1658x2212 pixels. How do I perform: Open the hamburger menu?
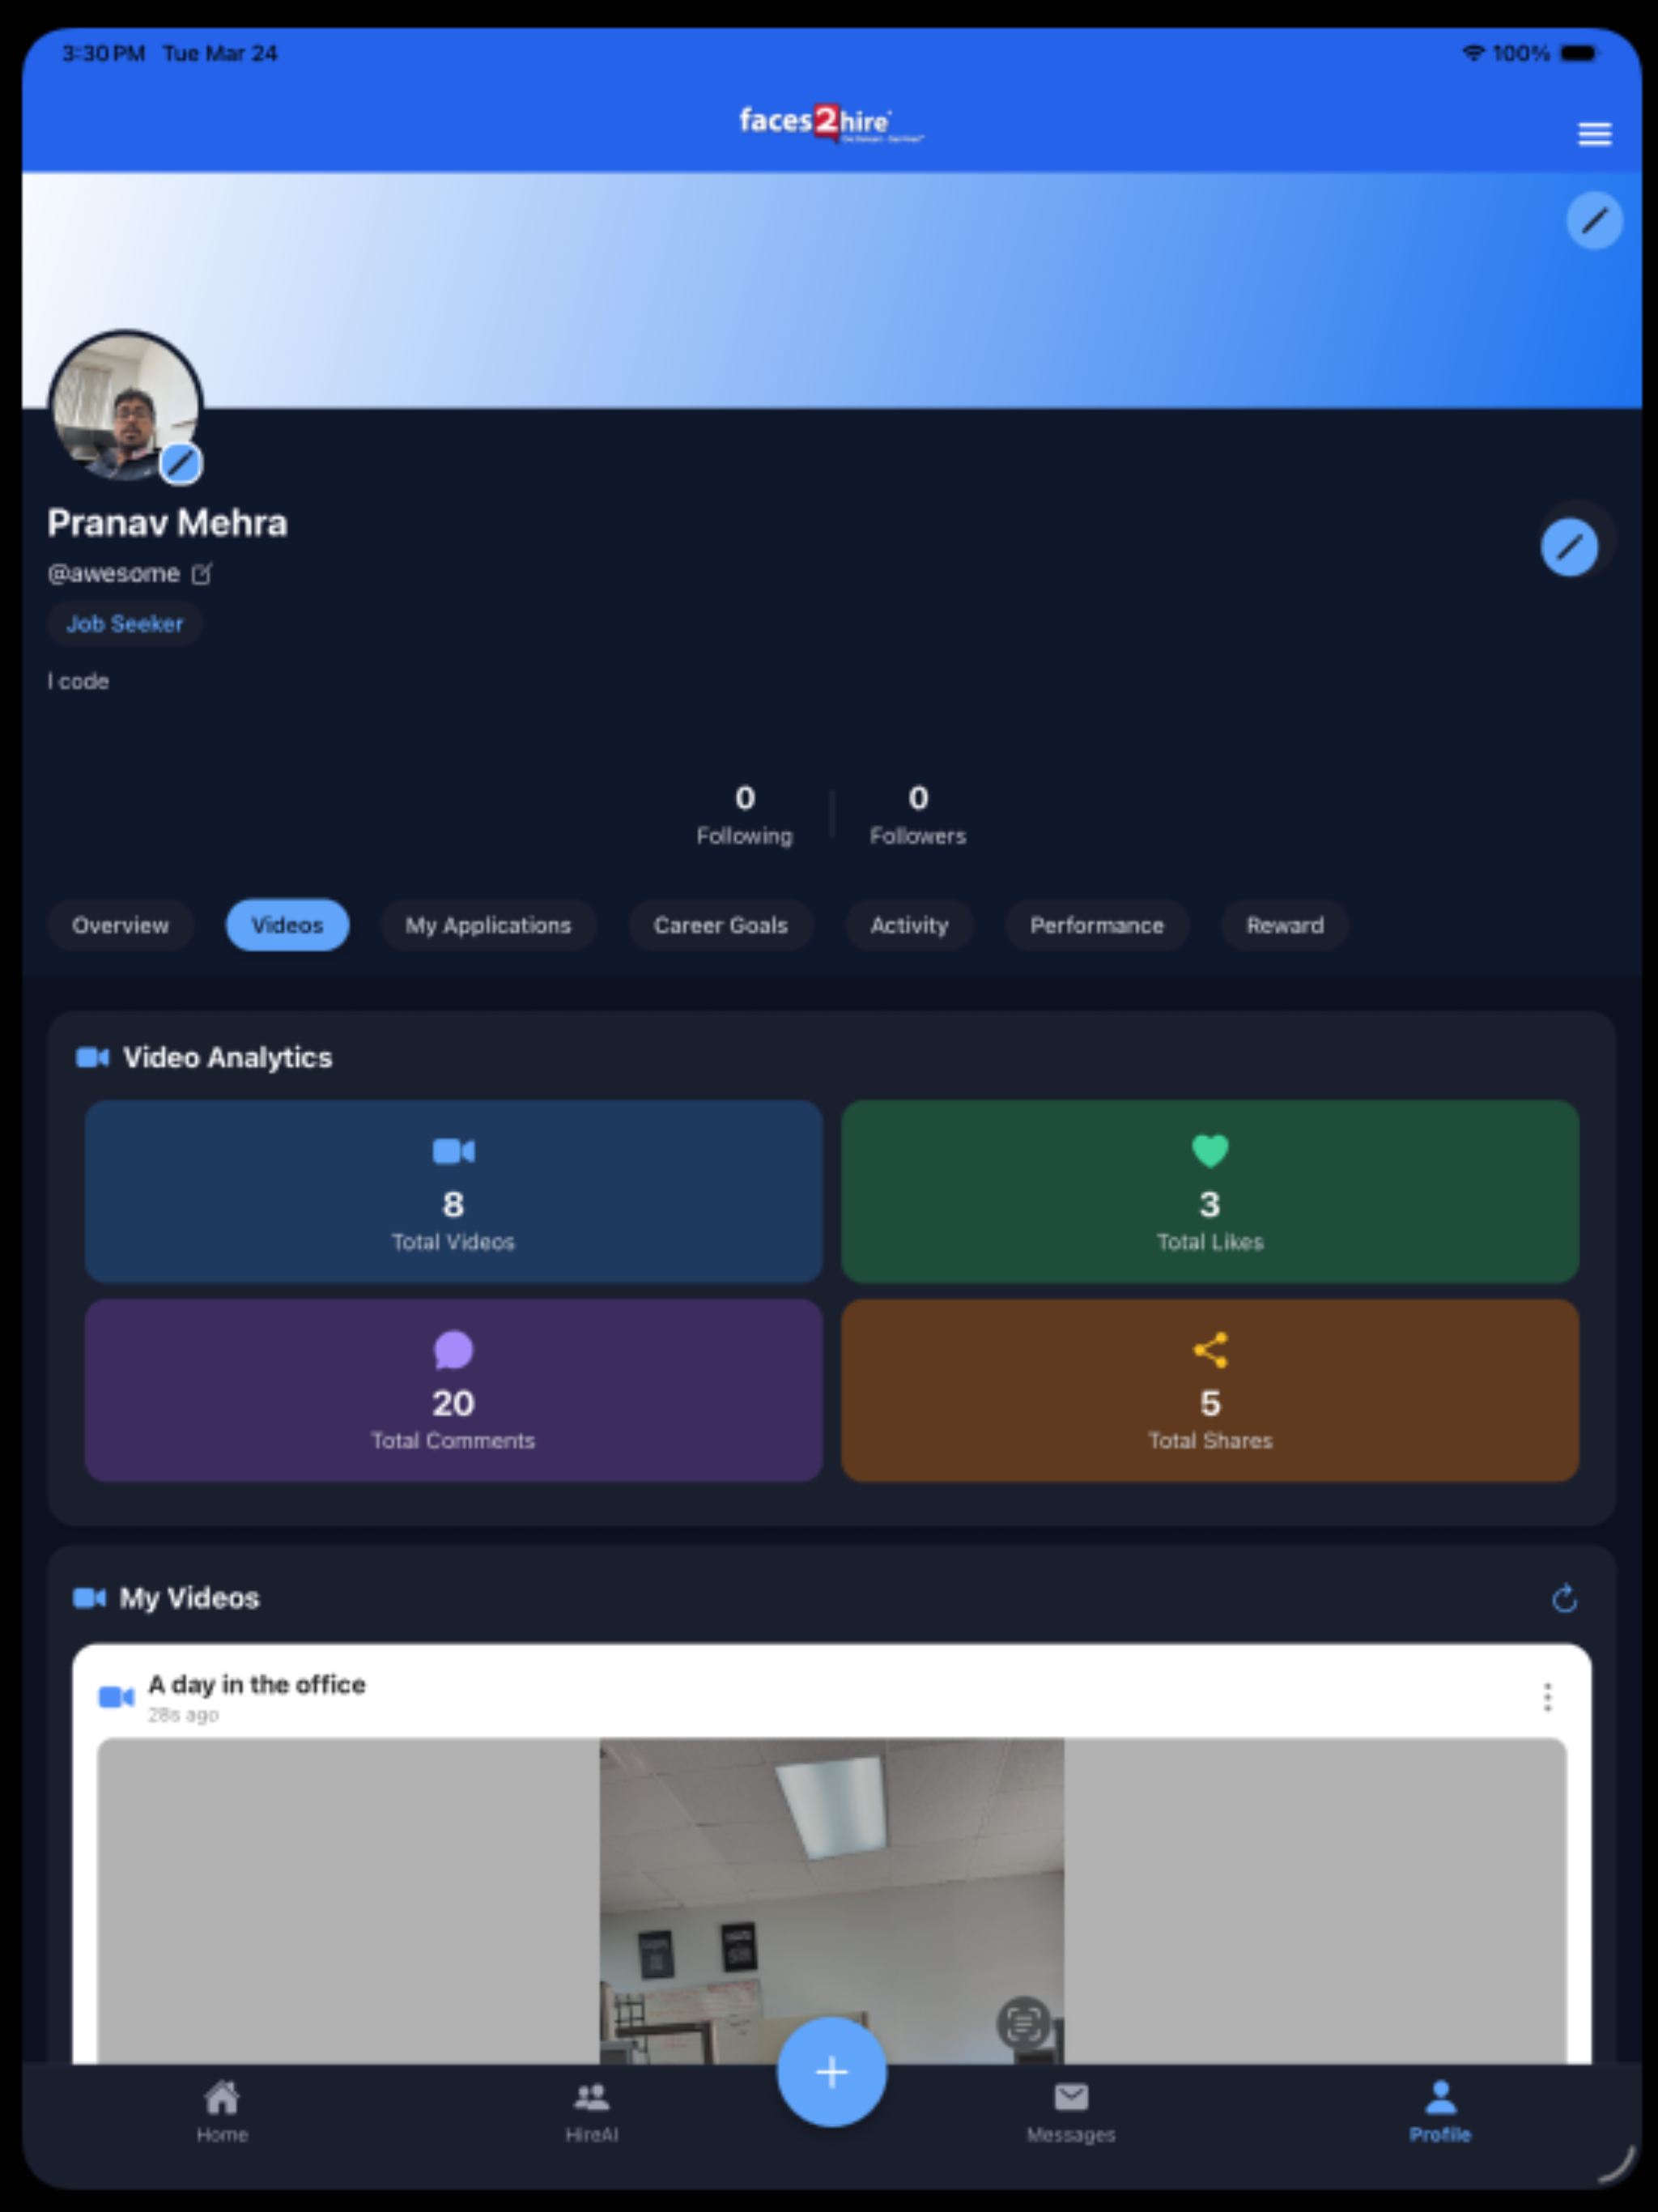coord(1594,133)
